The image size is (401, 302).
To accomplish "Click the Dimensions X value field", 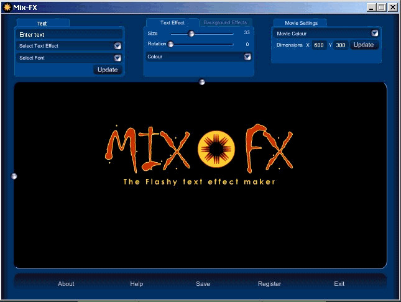I will pos(319,45).
